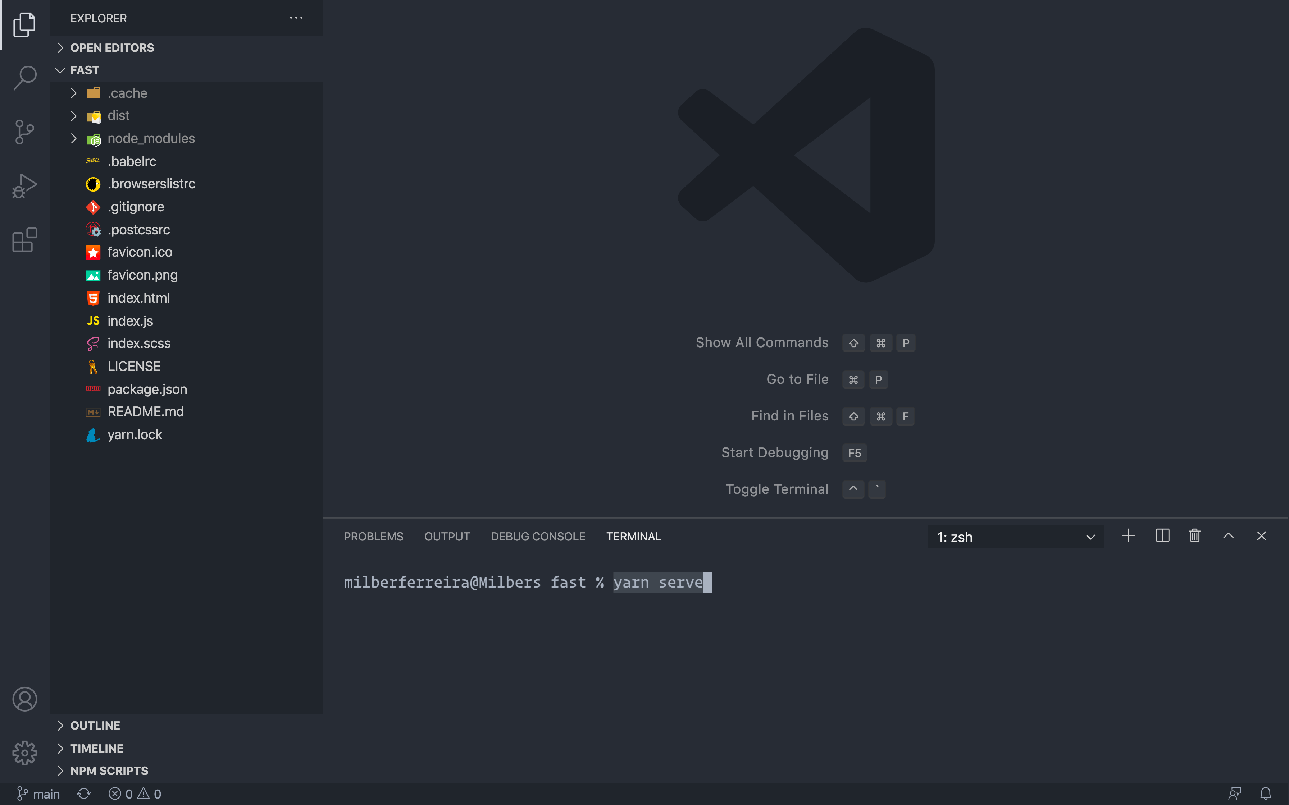Split the terminal pane
The height and width of the screenshot is (805, 1289).
(1162, 535)
